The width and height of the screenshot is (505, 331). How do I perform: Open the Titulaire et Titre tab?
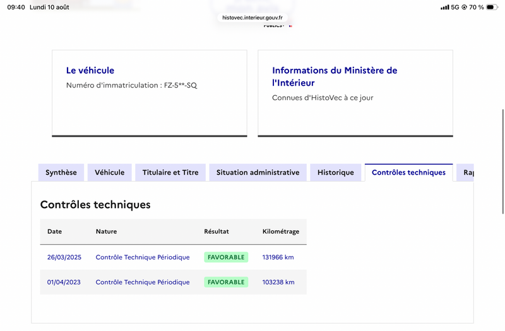pyautogui.click(x=170, y=172)
